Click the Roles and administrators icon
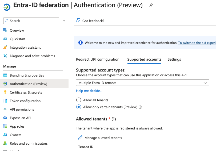216x151 pixels. coord(5,143)
